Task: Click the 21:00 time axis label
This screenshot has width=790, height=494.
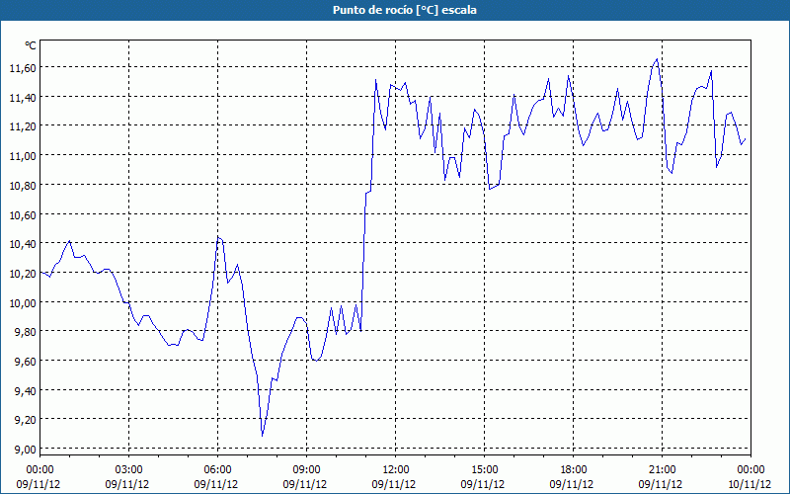Action: [662, 470]
